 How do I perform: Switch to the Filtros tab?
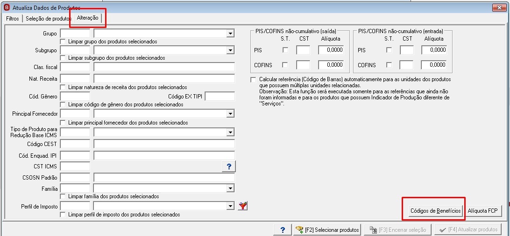[x=12, y=19]
